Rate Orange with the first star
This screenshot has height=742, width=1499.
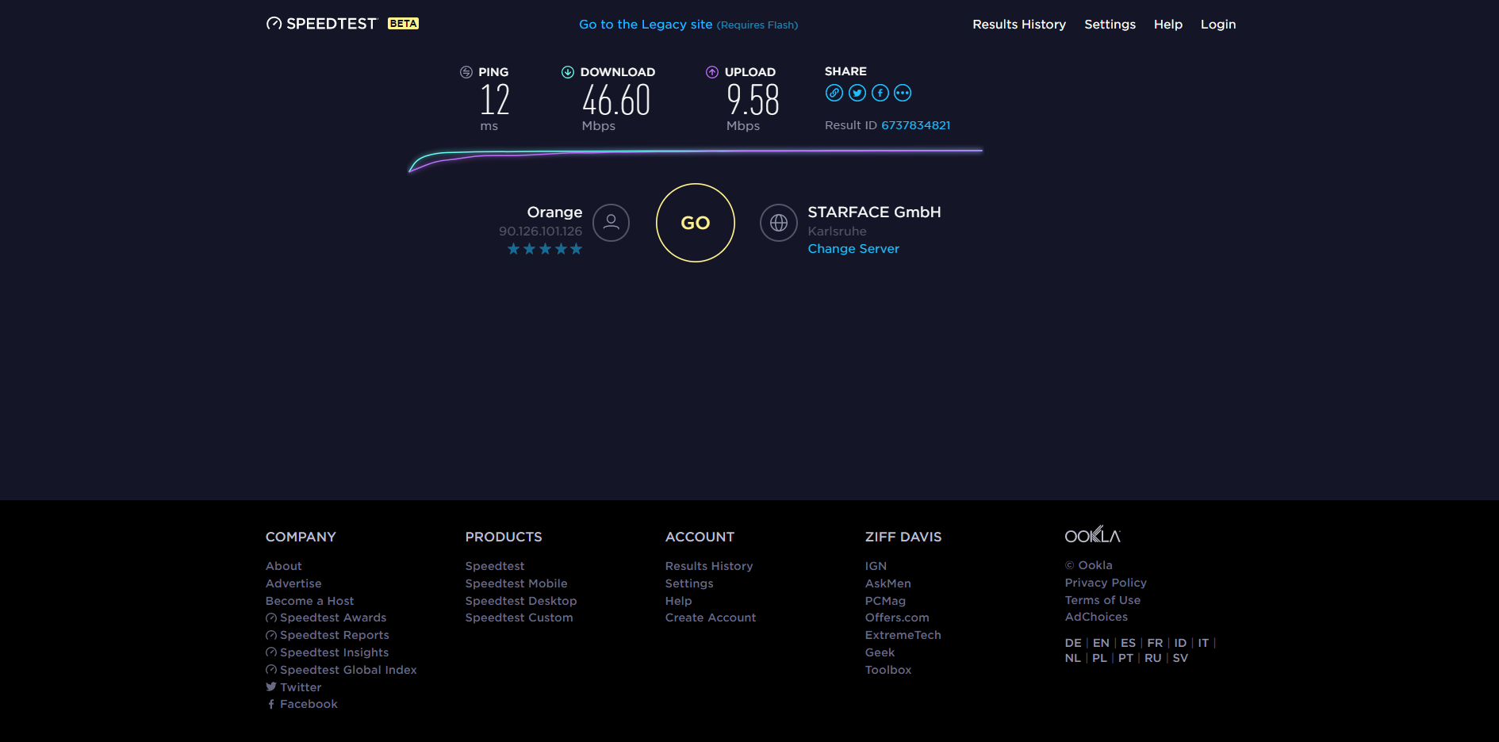click(513, 249)
